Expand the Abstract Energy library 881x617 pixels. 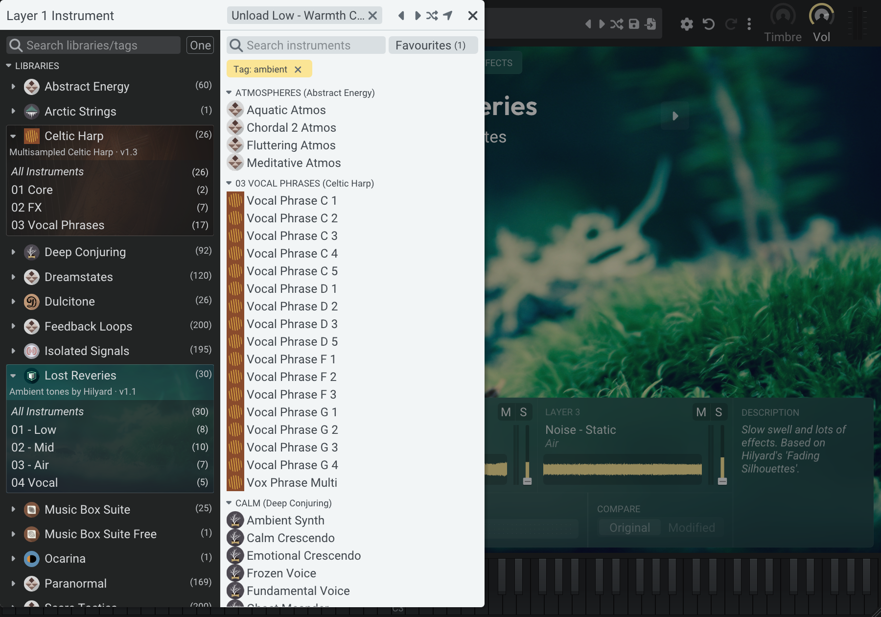click(x=13, y=87)
